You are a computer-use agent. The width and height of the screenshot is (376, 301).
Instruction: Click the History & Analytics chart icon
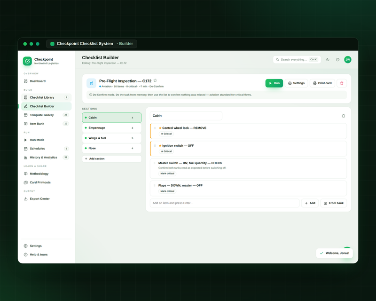[26, 158]
